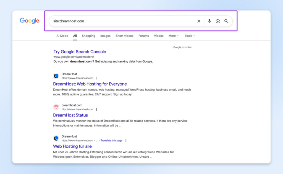
Task: Click the DreamHost favicon next to the first result
Action: point(56,76)
